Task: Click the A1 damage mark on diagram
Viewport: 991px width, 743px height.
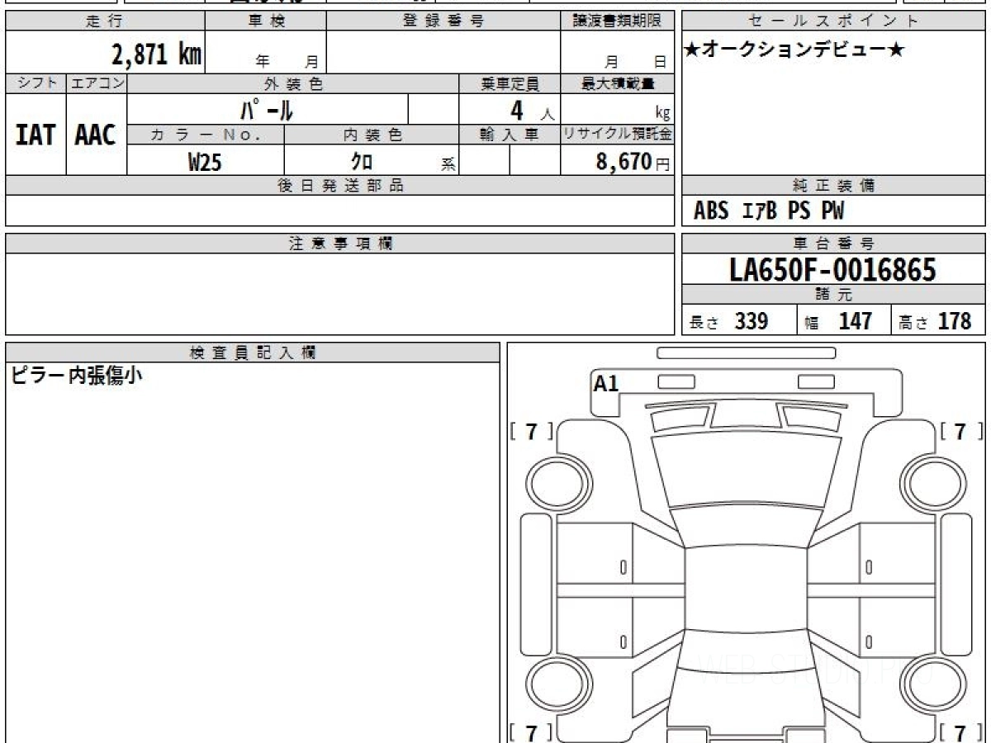Action: coord(606,384)
